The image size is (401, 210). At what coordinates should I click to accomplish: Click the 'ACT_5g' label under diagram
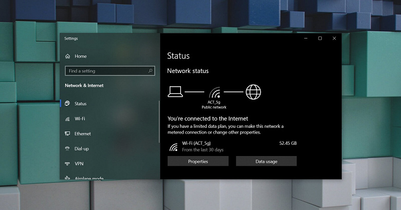click(x=214, y=102)
